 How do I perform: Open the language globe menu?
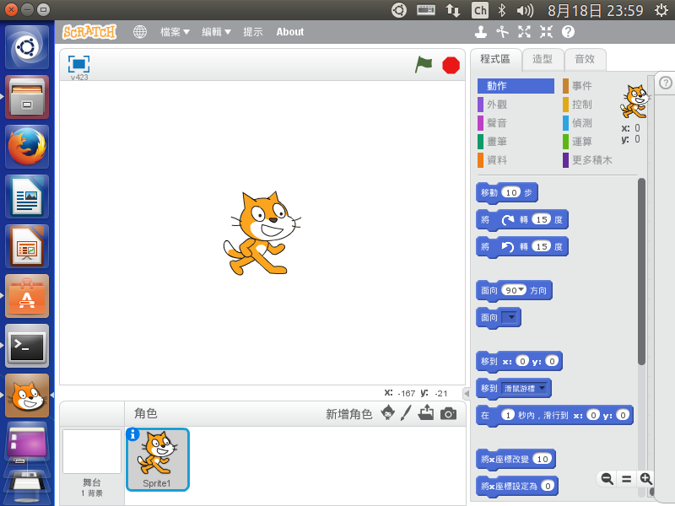coord(140,31)
